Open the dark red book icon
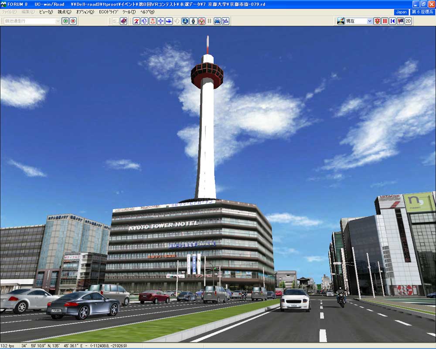Viewport: 436px width, 349px height. [x=124, y=21]
